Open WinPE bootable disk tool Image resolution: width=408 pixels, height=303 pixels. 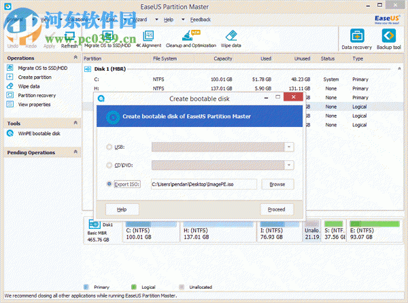(39, 133)
